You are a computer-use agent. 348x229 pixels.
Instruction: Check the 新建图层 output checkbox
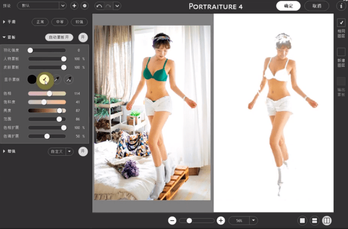pos(341,52)
